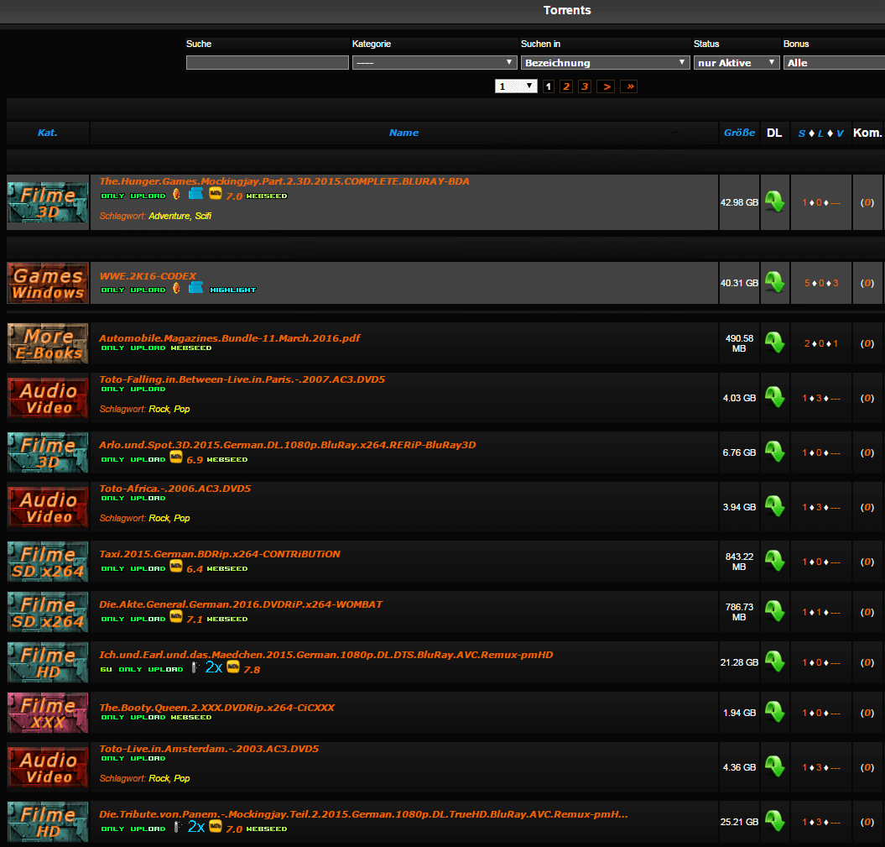The height and width of the screenshot is (847, 885).
Task: Go to page 3 of torrents
Action: (585, 86)
